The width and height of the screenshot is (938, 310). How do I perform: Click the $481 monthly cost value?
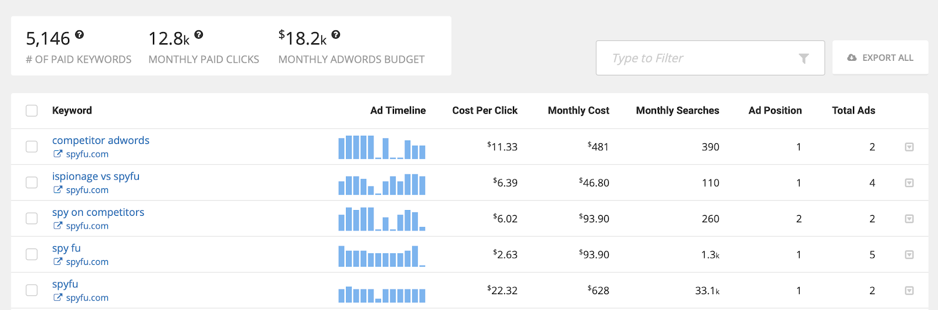599,146
